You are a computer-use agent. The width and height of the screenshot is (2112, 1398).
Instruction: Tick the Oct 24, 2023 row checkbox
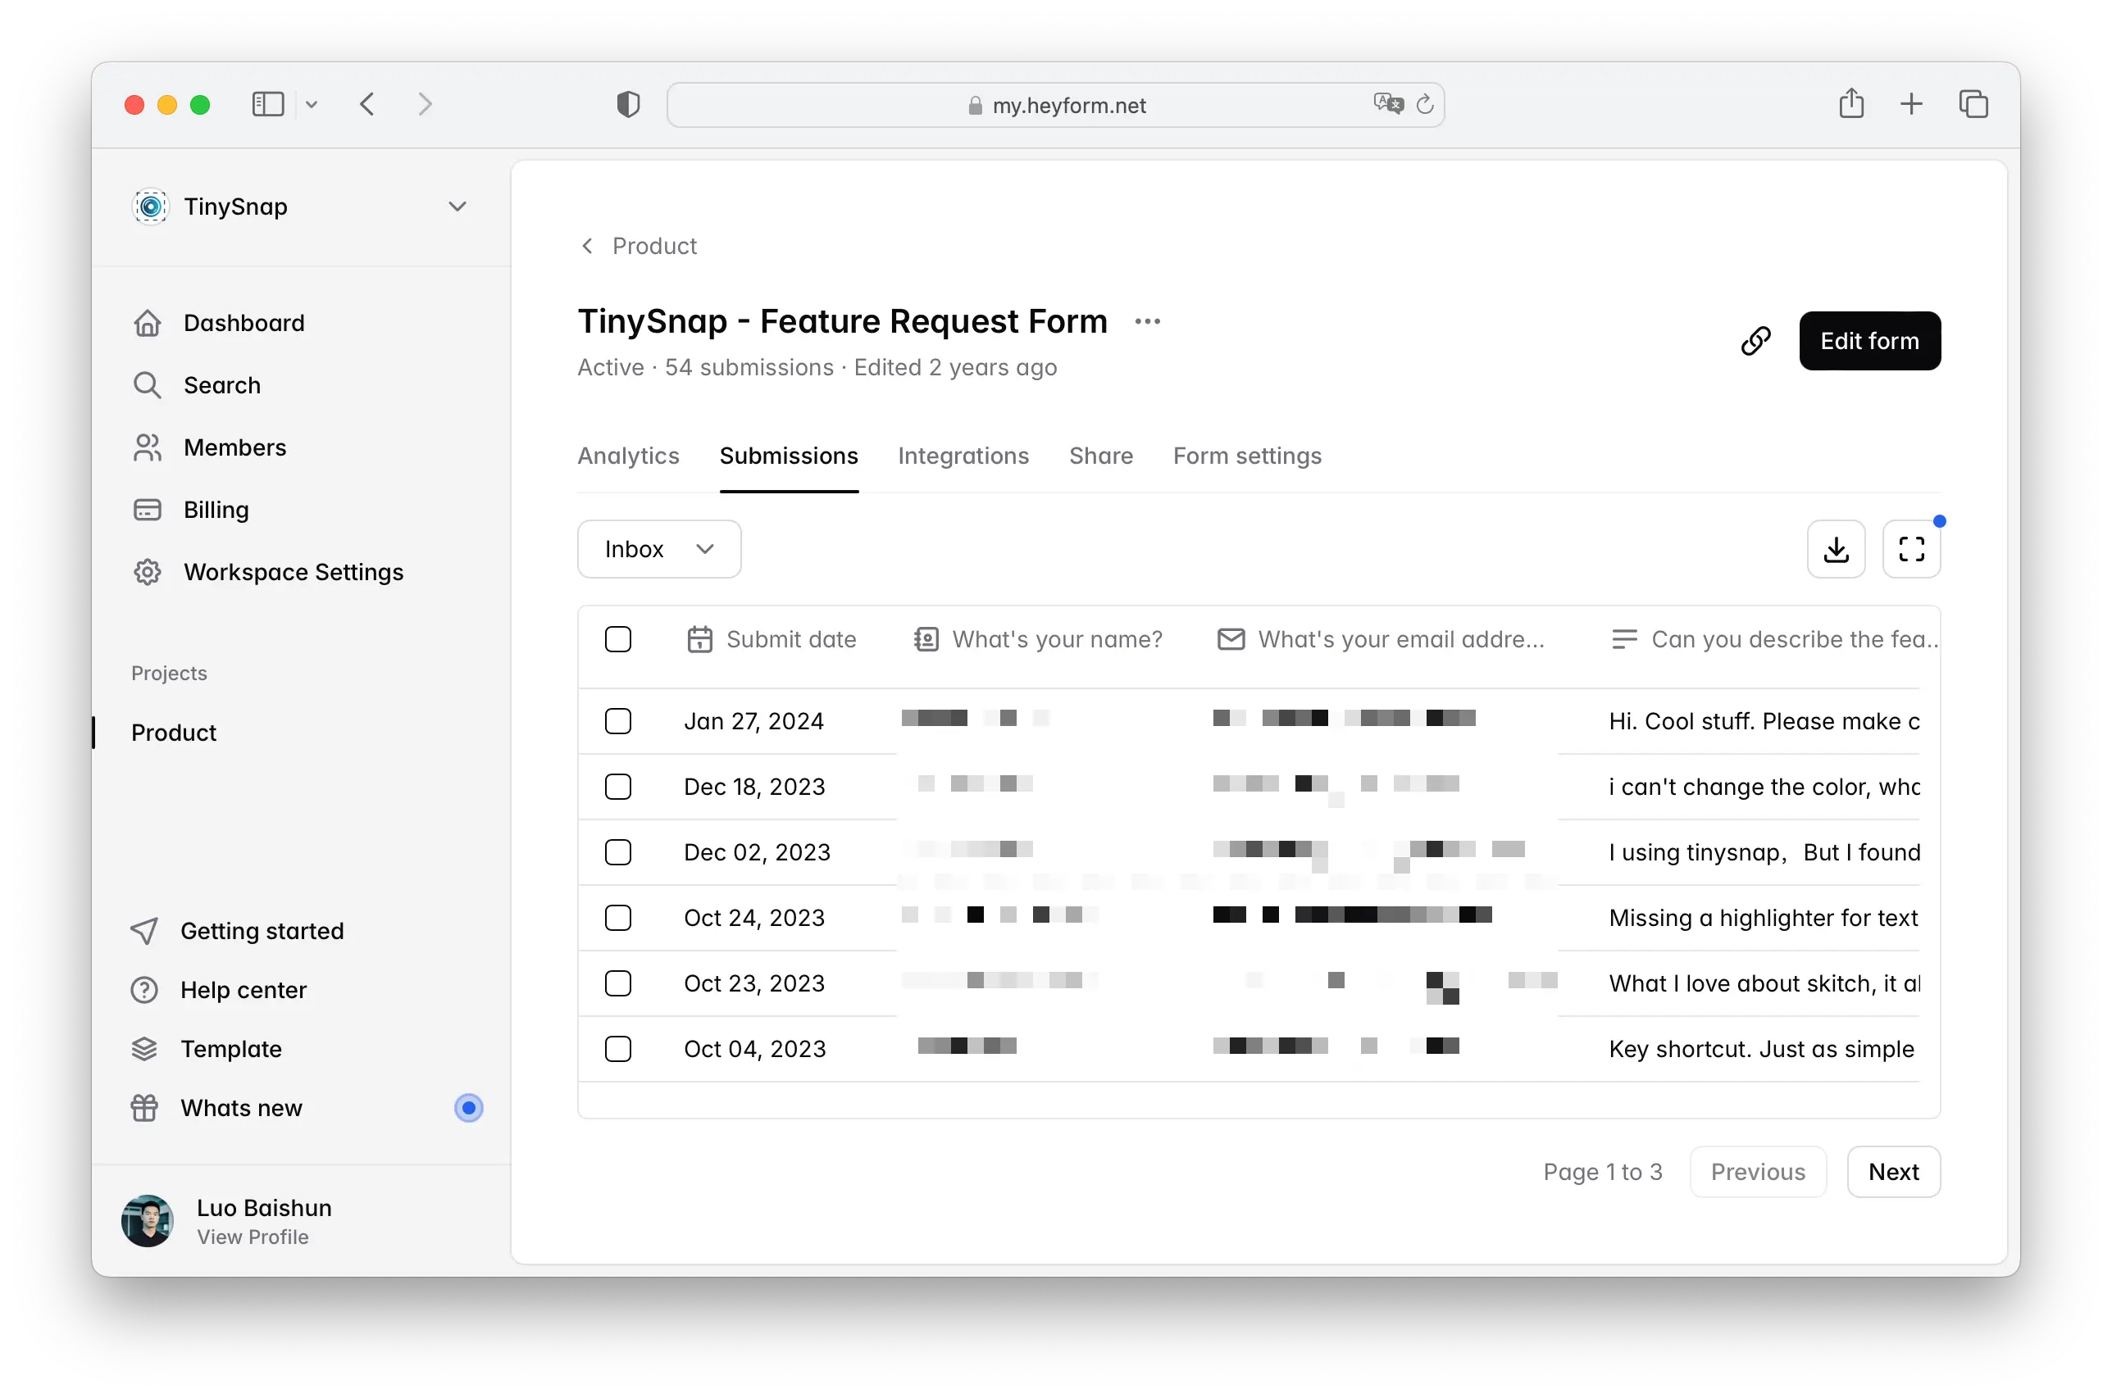click(618, 918)
